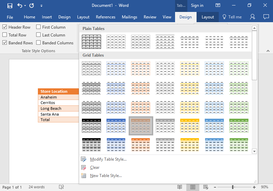Uncheck the Header Row checkbox
273x191 pixels.
pyautogui.click(x=5, y=27)
